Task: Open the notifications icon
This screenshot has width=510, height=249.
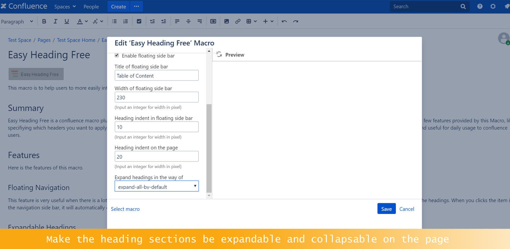Action: click(x=507, y=6)
